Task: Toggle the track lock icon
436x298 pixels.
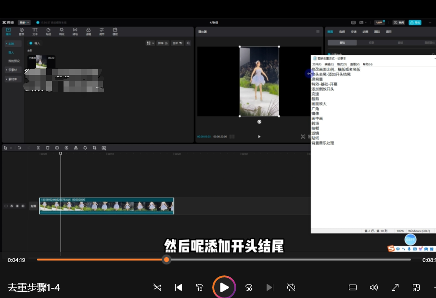Action: (x=12, y=206)
